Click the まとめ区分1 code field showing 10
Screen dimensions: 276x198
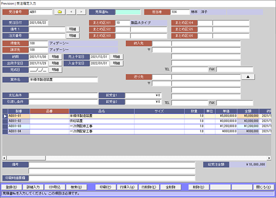(122, 23)
